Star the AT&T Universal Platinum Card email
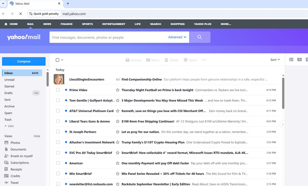This screenshot has width=308, height=186. [x=117, y=111]
